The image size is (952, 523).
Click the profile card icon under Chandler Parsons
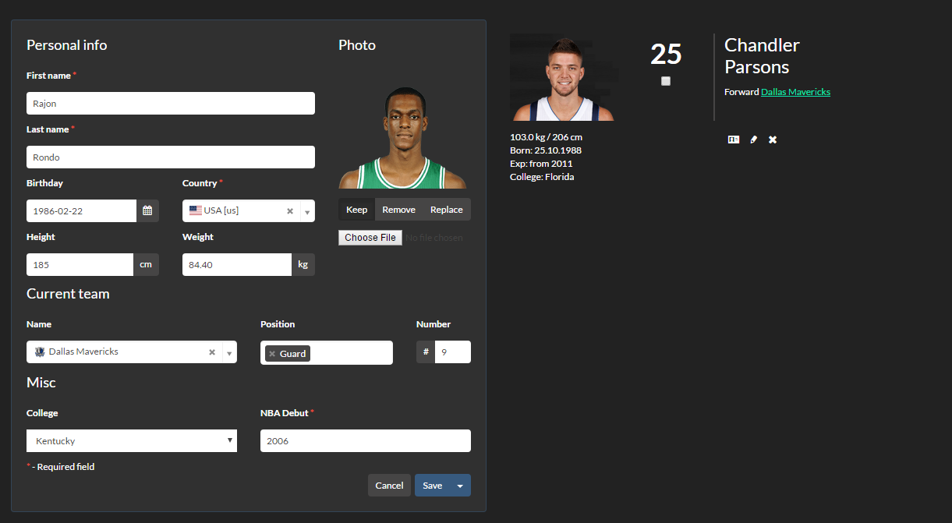(x=733, y=140)
